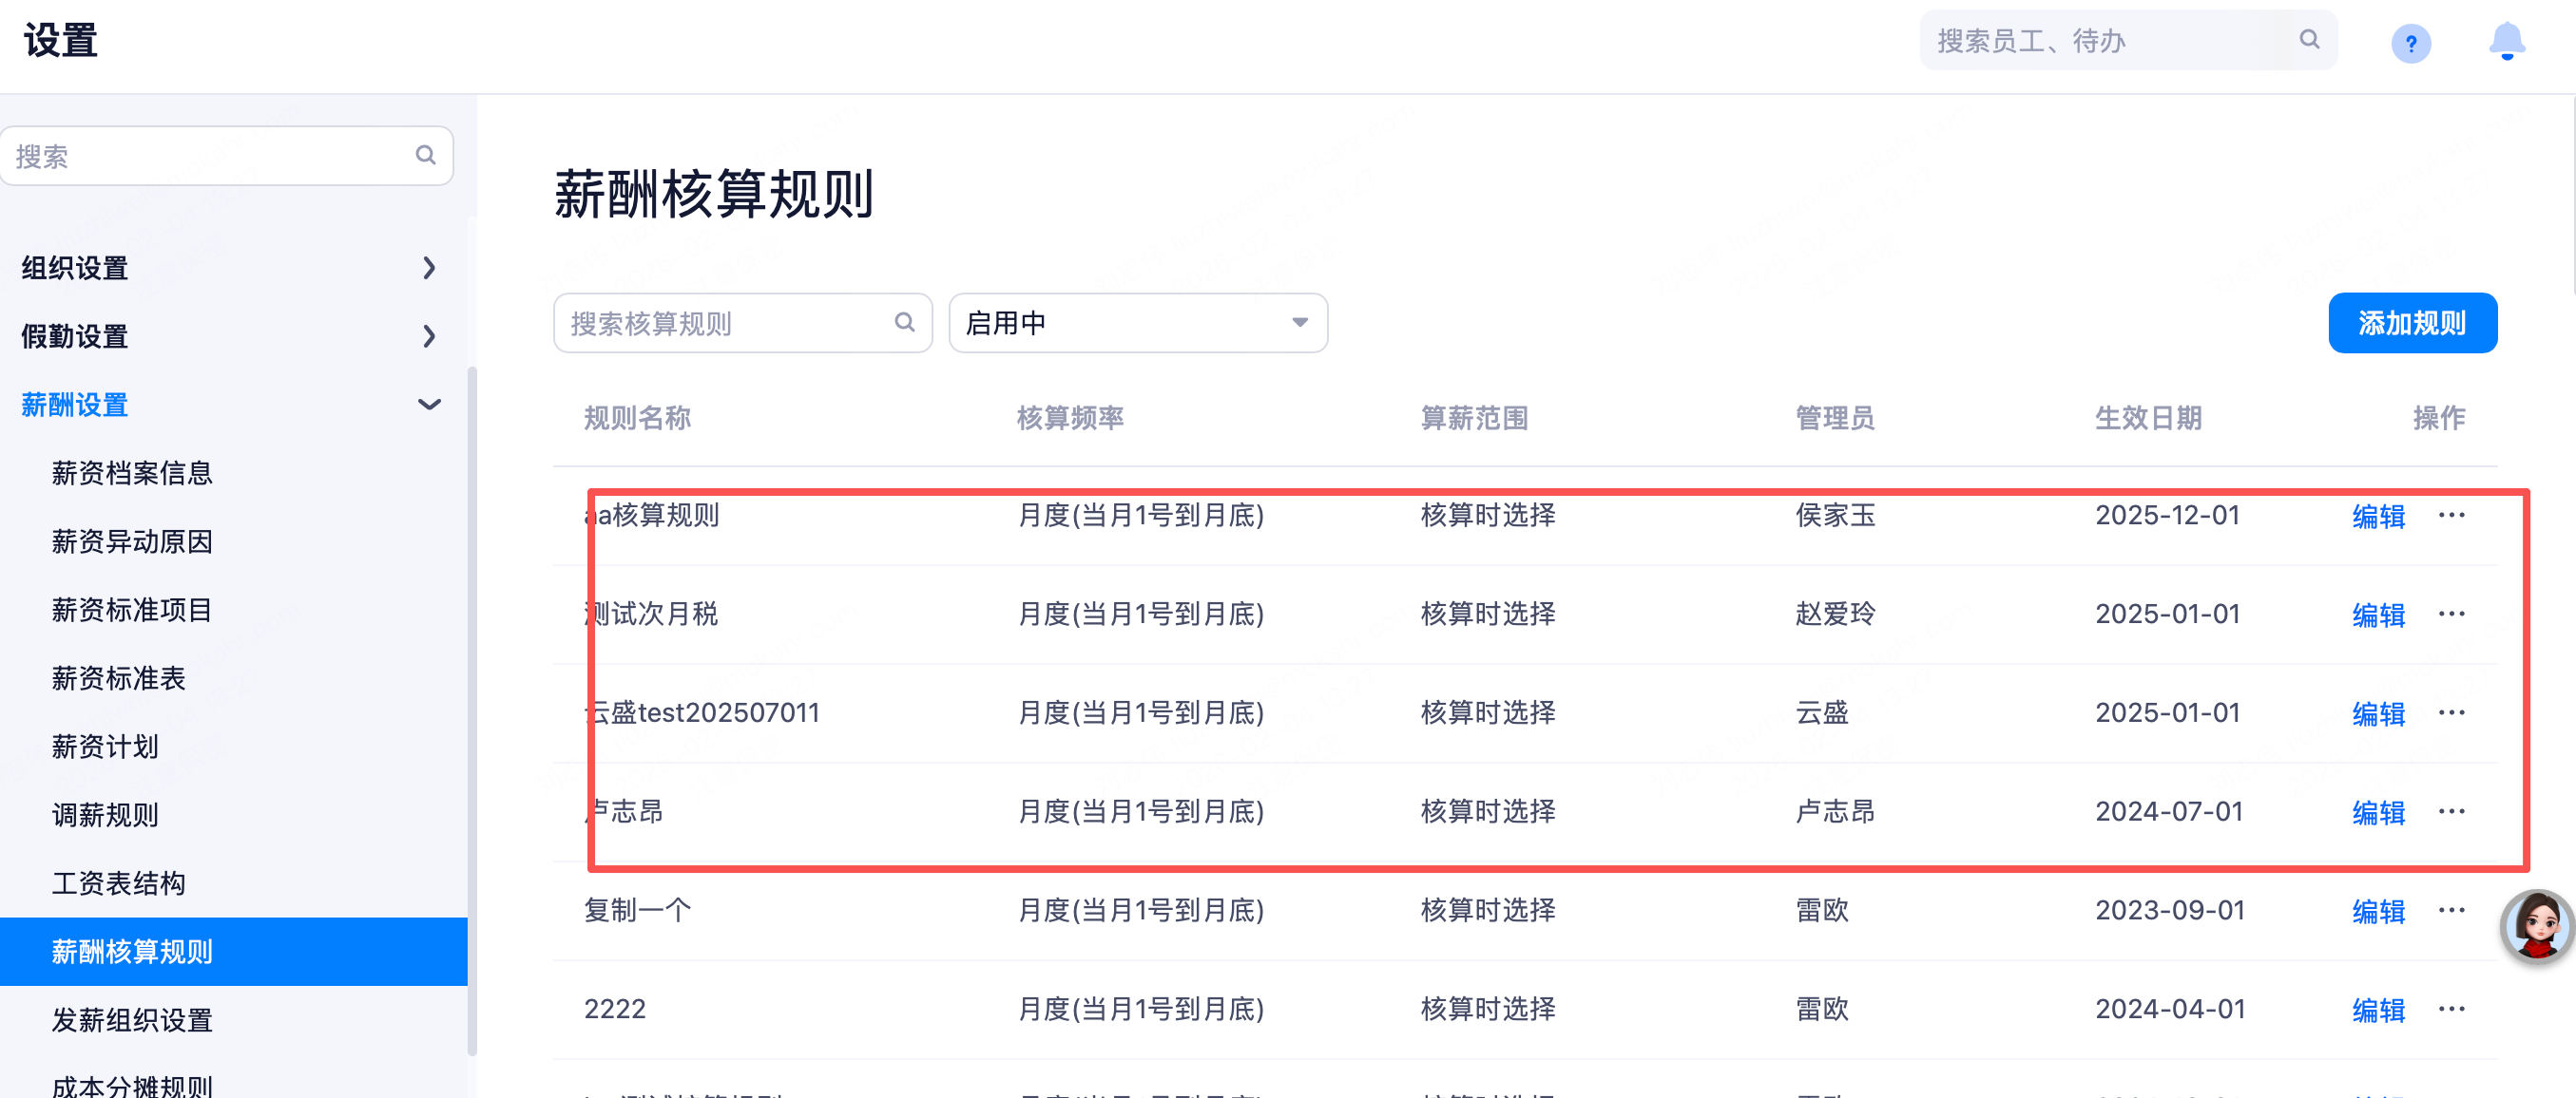Click 编辑 for the 卢志昂 rule
The width and height of the screenshot is (2576, 1098).
click(2378, 812)
